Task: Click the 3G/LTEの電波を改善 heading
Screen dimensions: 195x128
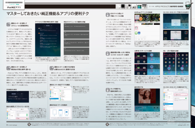Action: [x=171, y=51]
